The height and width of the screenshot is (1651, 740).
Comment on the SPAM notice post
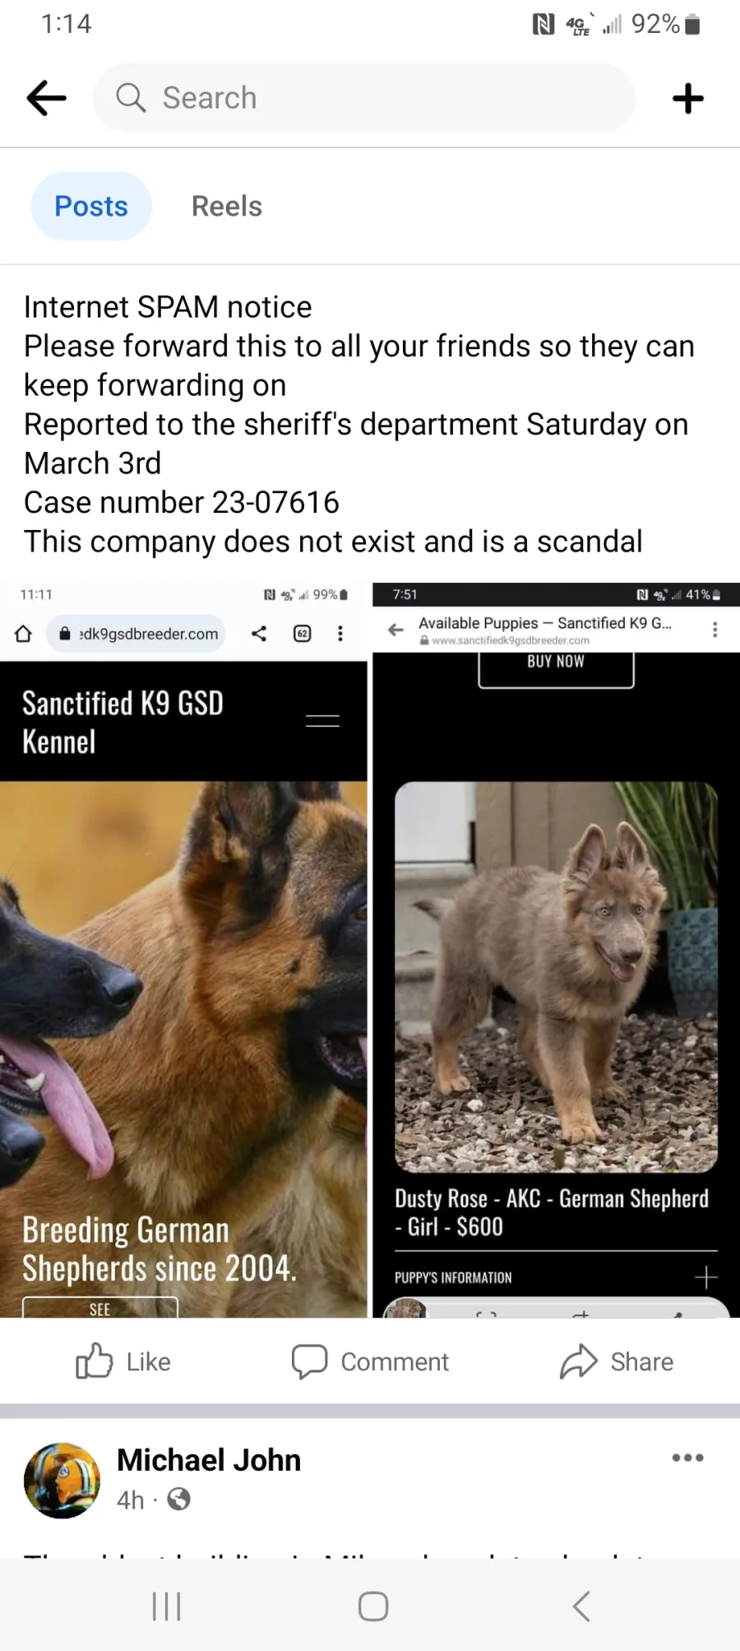coord(370,1361)
